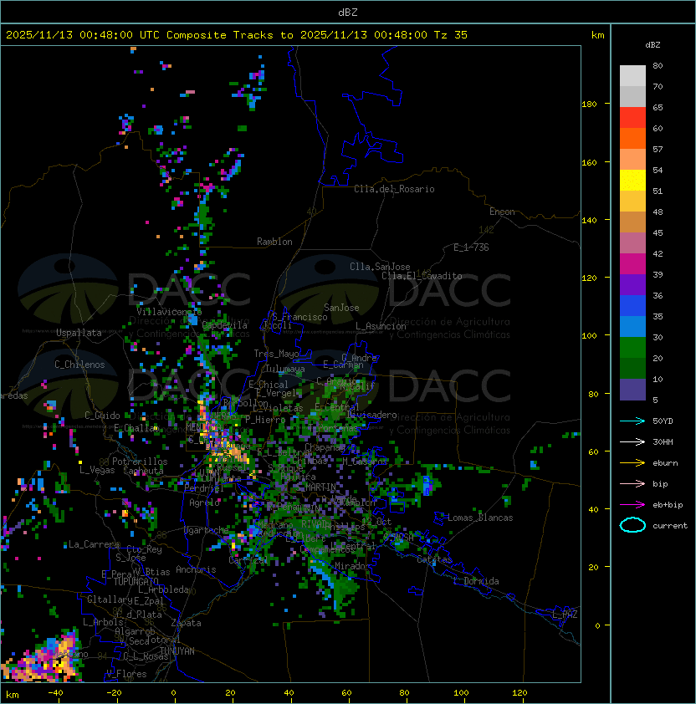Click the 'L_Dormida' place label
The width and height of the screenshot is (696, 704).
[476, 581]
